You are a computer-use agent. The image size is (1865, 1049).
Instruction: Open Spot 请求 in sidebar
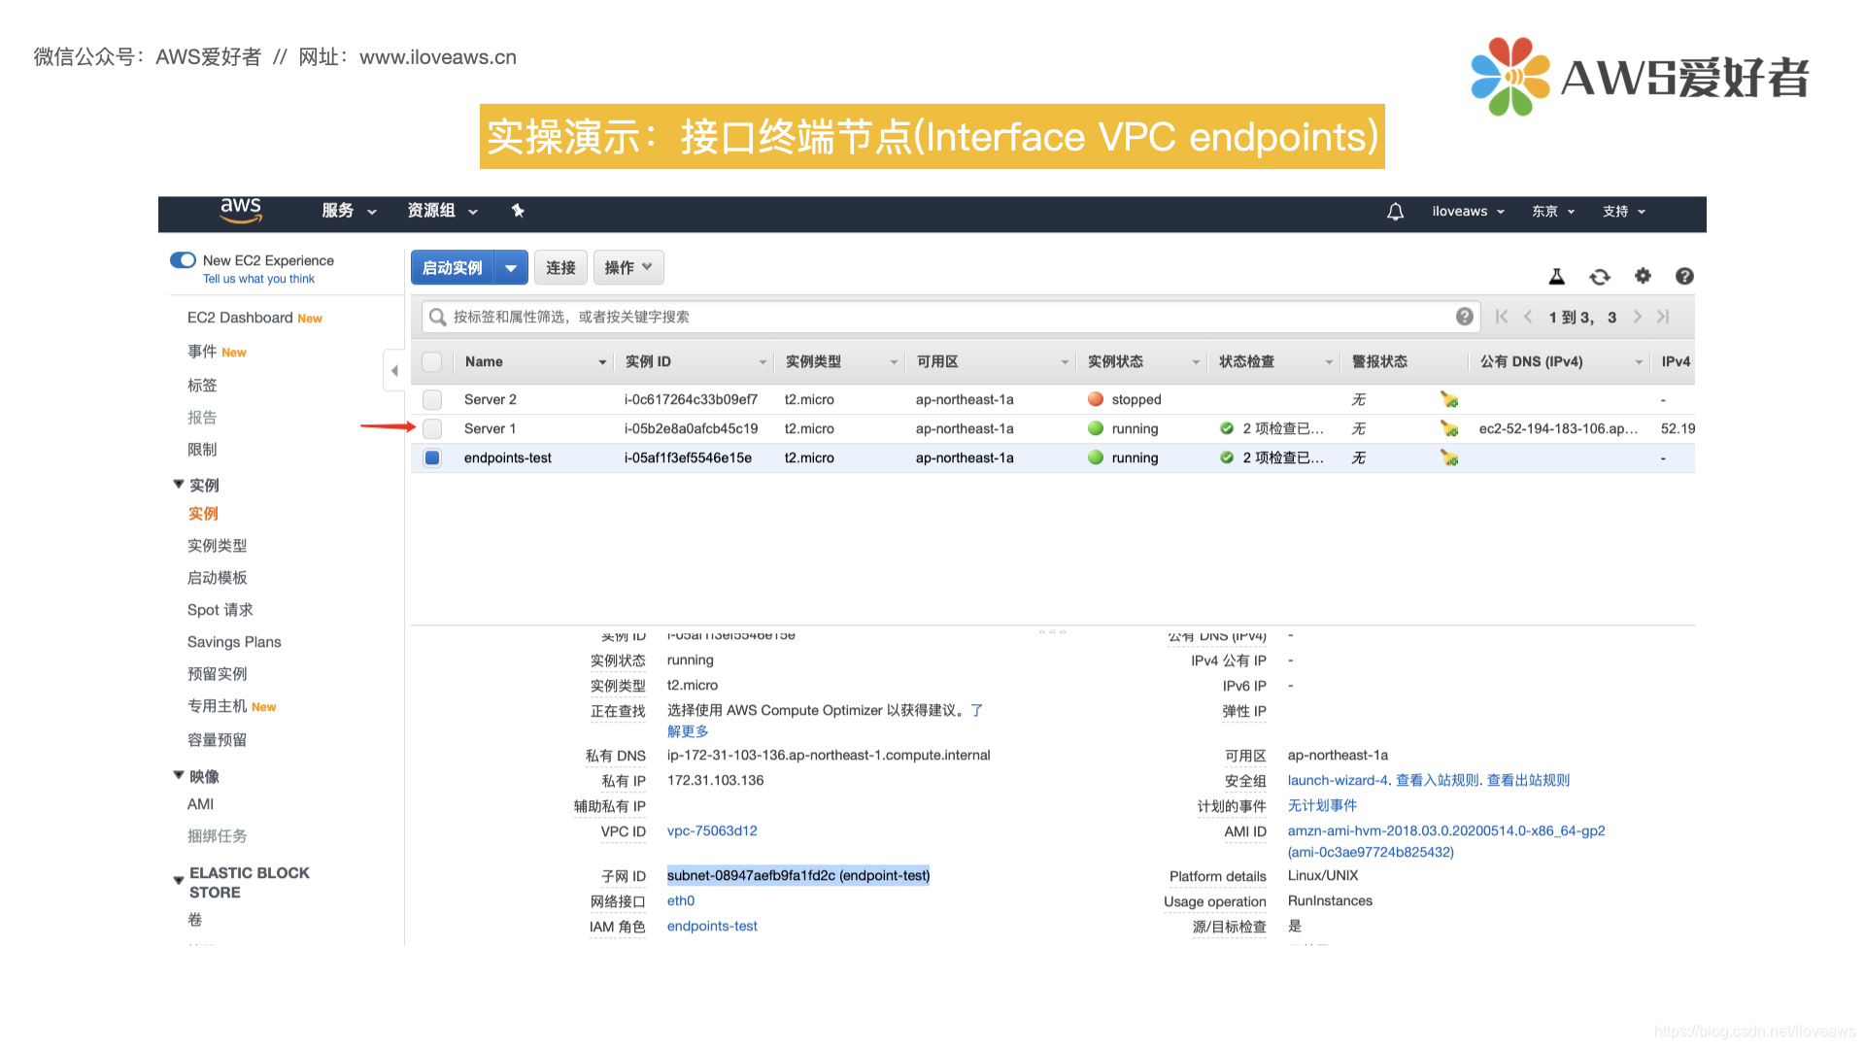(x=220, y=609)
